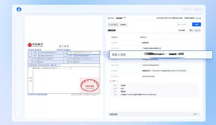Click the 中信银行 logo on the receipt

pyautogui.click(x=35, y=45)
